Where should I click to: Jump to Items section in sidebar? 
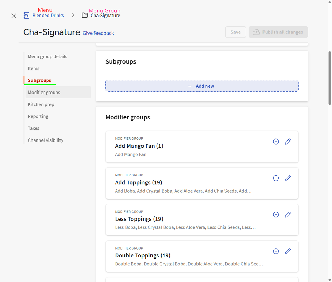pos(34,68)
